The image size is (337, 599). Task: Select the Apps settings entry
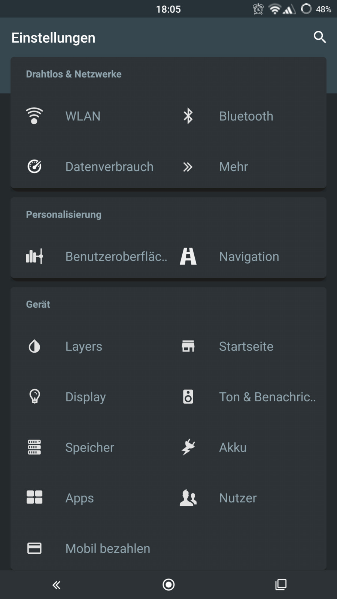pos(79,498)
